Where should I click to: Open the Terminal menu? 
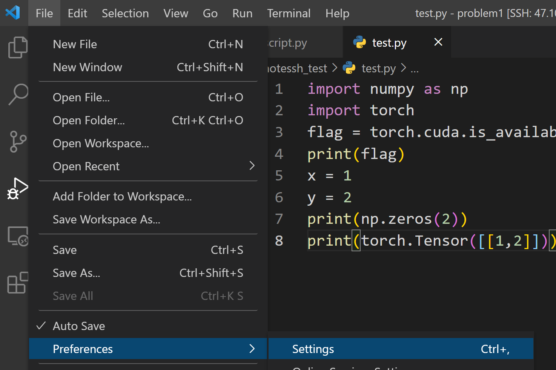pos(289,13)
